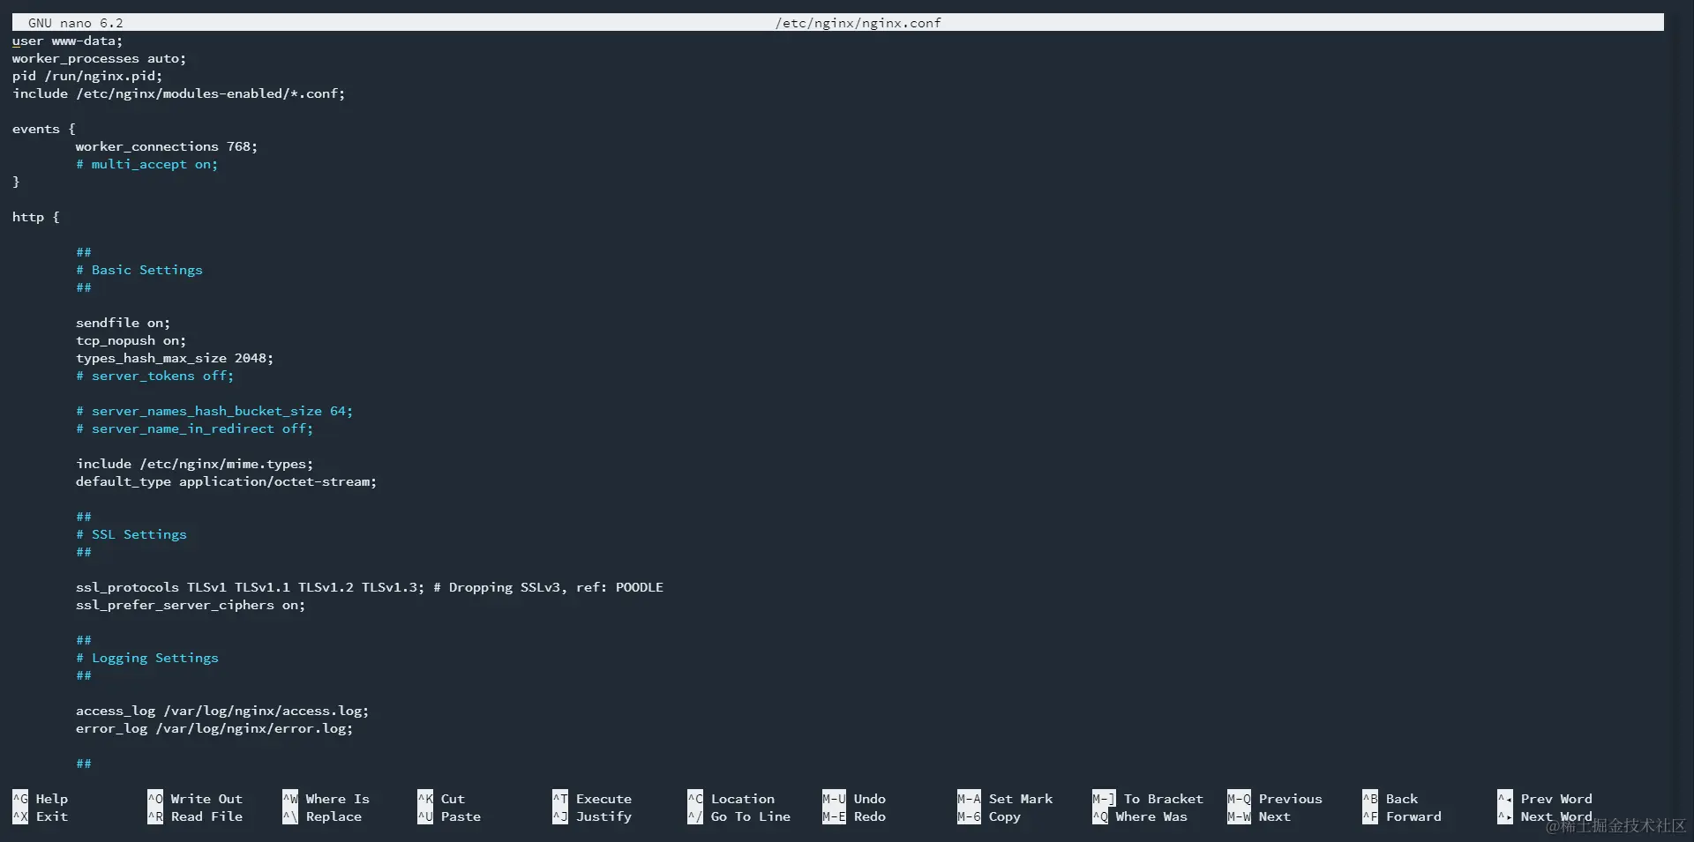
Task: Click the ^\ Replace shortcut
Action: coord(322,816)
